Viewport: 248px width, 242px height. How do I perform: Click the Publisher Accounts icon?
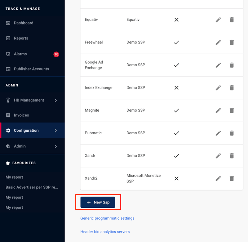pos(8,69)
